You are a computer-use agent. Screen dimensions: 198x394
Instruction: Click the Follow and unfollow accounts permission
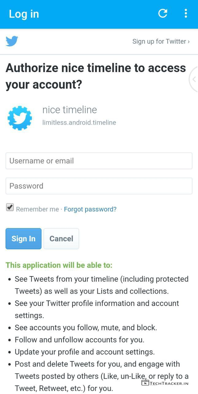79,340
